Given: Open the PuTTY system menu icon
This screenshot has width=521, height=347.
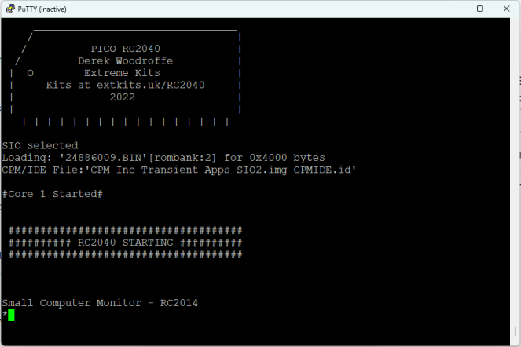Looking at the screenshot, I should (10, 9).
